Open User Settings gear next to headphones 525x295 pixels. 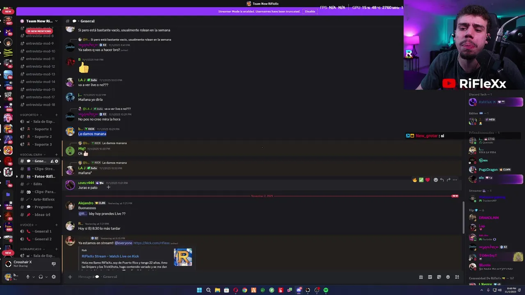point(54,277)
